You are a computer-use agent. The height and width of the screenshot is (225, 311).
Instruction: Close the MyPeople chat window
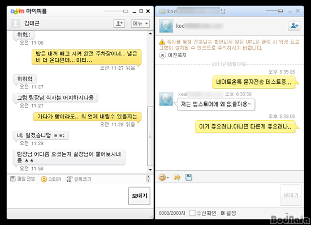(x=148, y=11)
